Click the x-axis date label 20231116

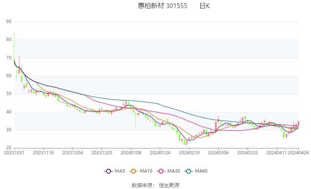pos(44,153)
